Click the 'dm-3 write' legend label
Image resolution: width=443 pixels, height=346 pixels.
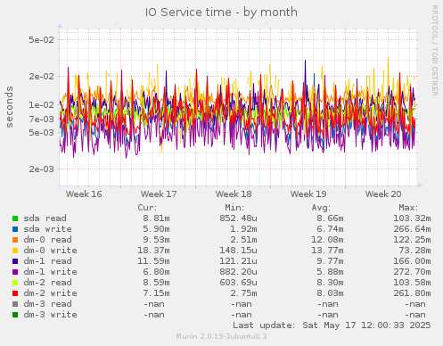click(50, 315)
